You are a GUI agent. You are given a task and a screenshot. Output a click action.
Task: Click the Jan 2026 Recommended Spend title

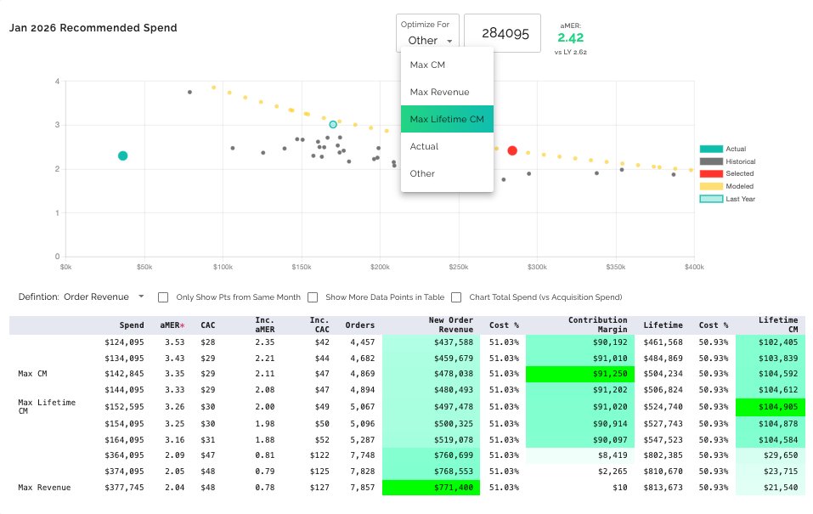[93, 28]
